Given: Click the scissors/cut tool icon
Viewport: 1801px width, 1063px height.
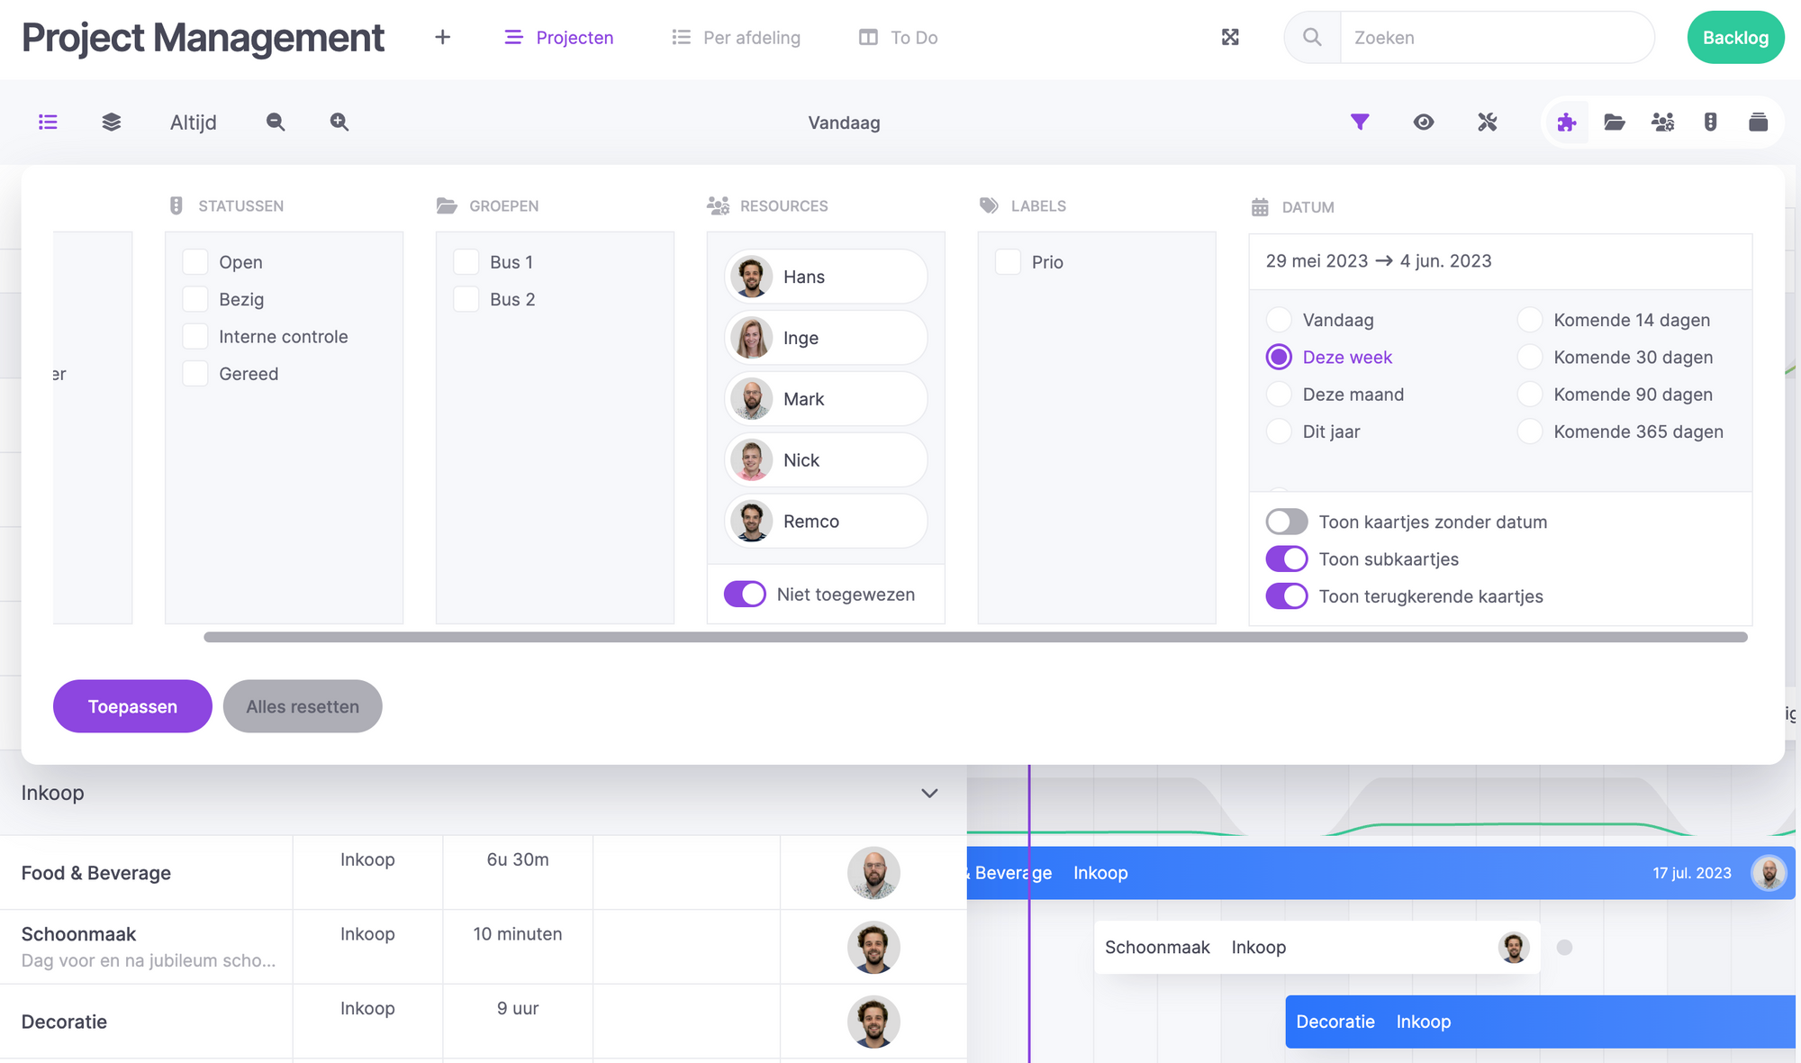Looking at the screenshot, I should [1488, 122].
